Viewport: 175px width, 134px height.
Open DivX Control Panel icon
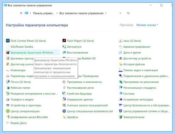point(8,41)
